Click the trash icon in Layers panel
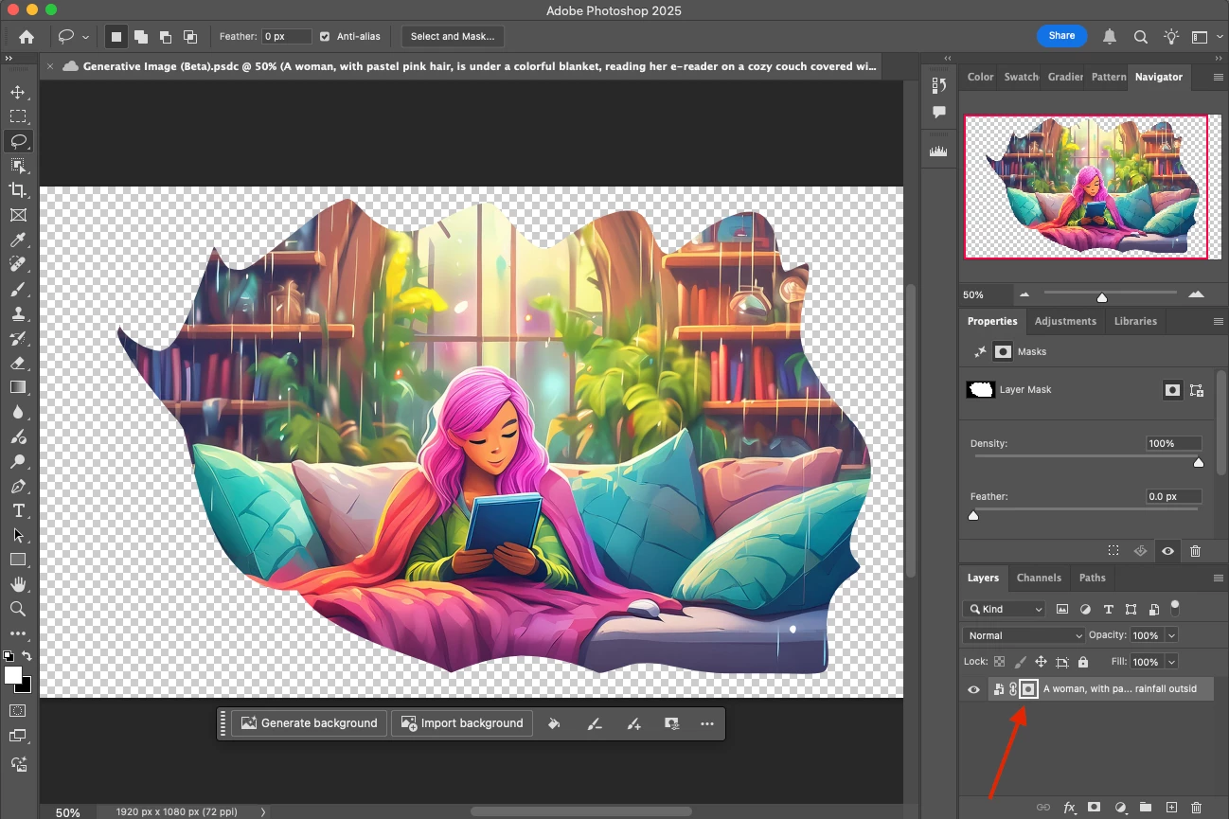Image resolution: width=1229 pixels, height=819 pixels. [x=1196, y=808]
